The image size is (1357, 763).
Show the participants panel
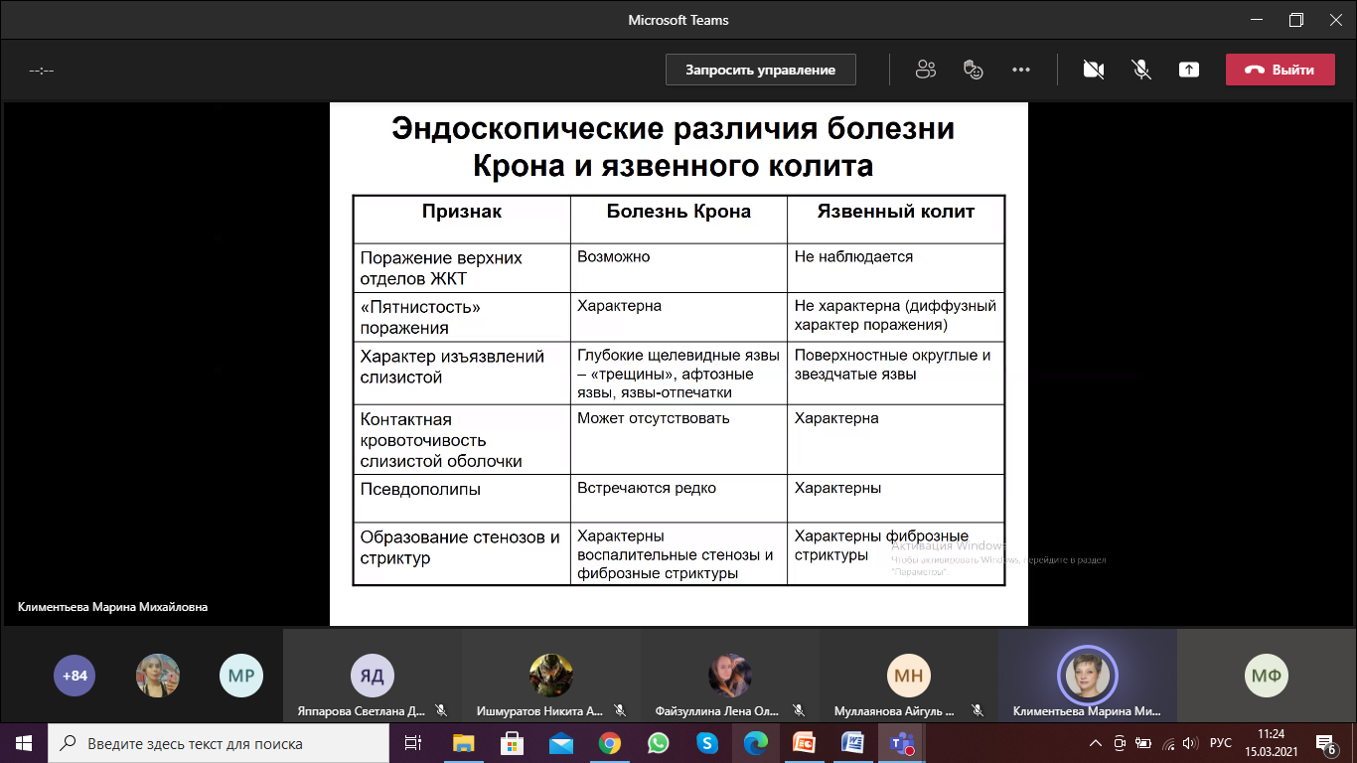click(926, 70)
